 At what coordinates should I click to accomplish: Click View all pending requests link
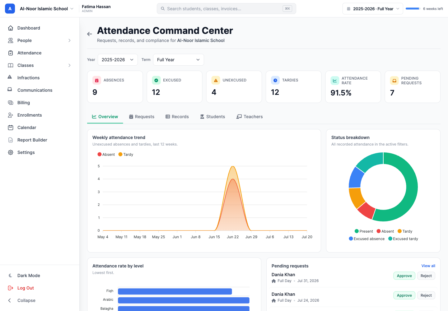[428, 266]
